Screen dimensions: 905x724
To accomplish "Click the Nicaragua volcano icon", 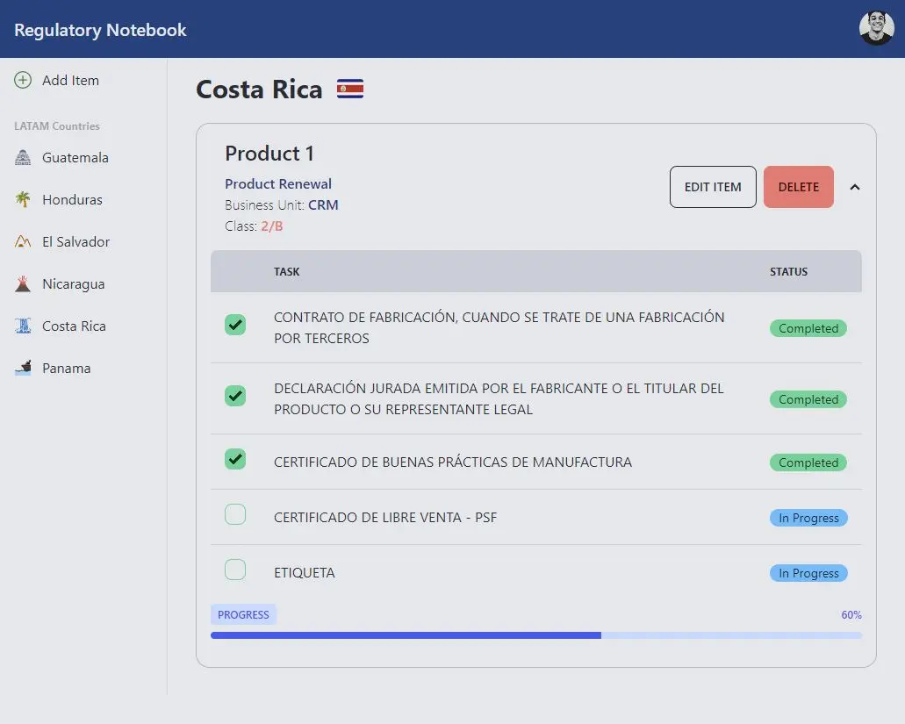I will (23, 284).
